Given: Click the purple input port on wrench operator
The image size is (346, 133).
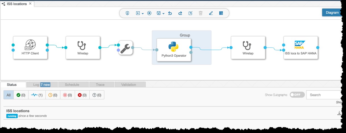Looking at the screenshot, I should (x=118, y=50).
